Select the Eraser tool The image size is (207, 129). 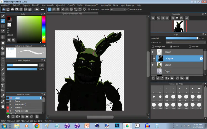pyautogui.click(x=3, y=21)
